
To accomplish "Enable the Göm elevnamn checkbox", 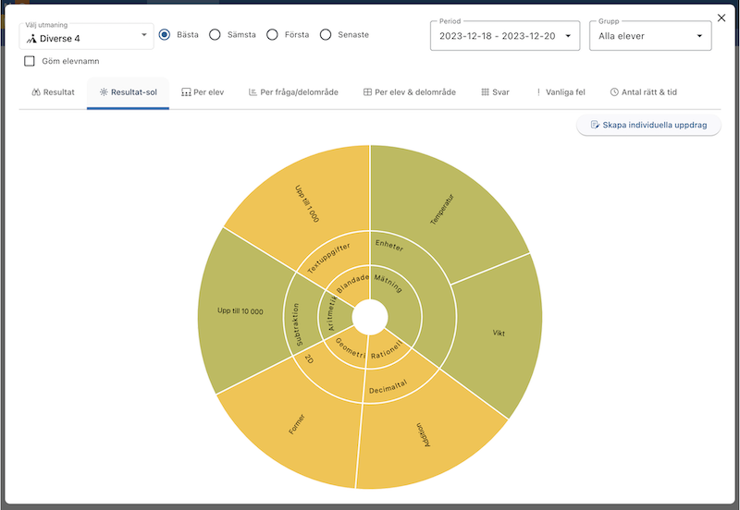I will click(x=30, y=61).
